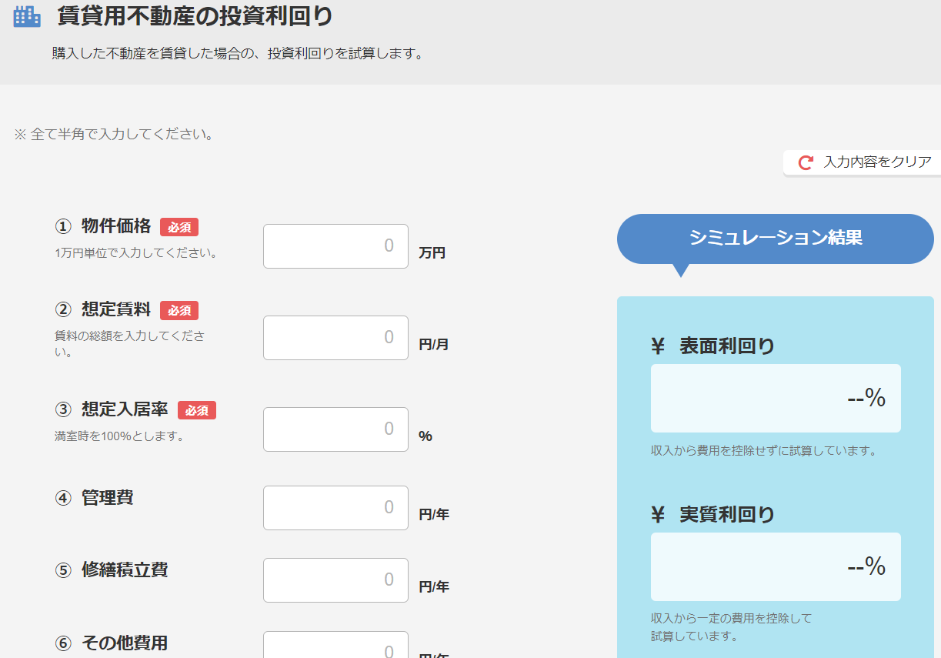941x658 pixels.
Task: Click the 入力内容をクリア button
Action: (x=863, y=162)
